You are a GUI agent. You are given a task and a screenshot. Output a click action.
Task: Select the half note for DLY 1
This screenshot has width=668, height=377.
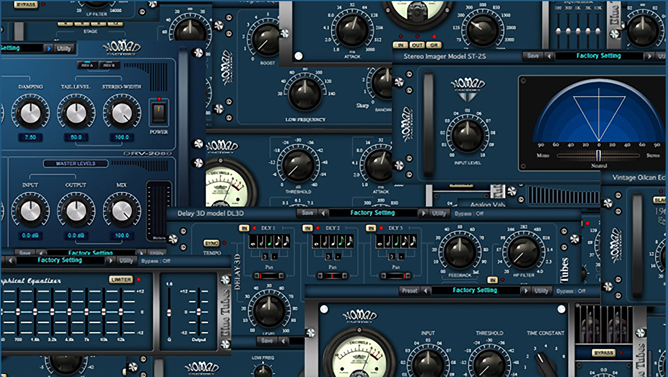coord(260,241)
